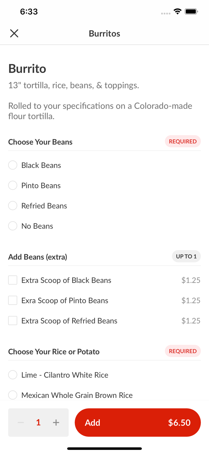Tap the UP TO 1 badge
The image size is (209, 454).
click(x=186, y=257)
